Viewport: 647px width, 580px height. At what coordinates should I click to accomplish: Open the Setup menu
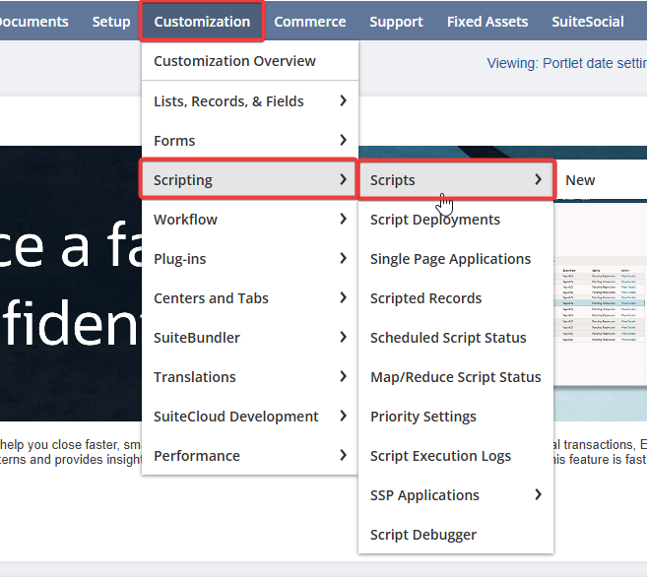pyautogui.click(x=111, y=22)
